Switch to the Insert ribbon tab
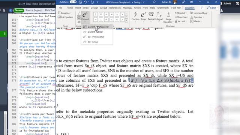This screenshot has height=135, width=240. (78, 7)
